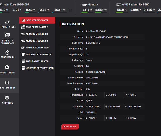Click the INFORMATION section heading
Image resolution: width=161 pixels, height=136 pixels.
(73, 24)
